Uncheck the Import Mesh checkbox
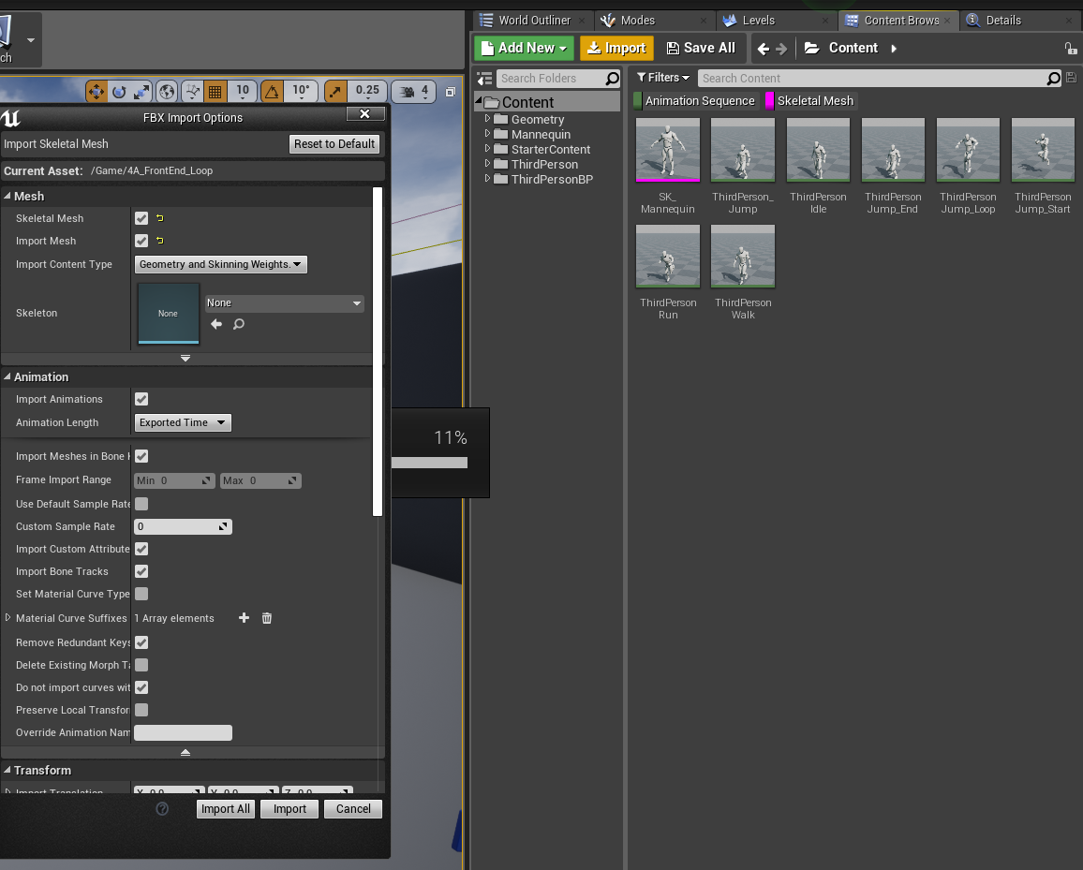The width and height of the screenshot is (1083, 870). pyautogui.click(x=141, y=241)
